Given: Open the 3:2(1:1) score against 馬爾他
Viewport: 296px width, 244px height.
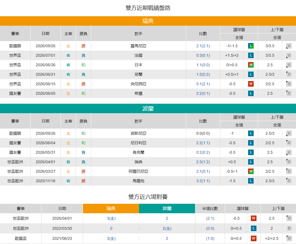Looking at the screenshot, I should click(203, 181).
